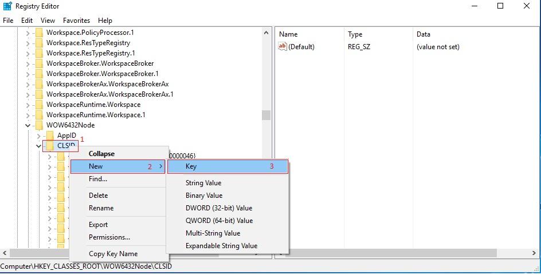Click the (value not set) data cell

438,47
